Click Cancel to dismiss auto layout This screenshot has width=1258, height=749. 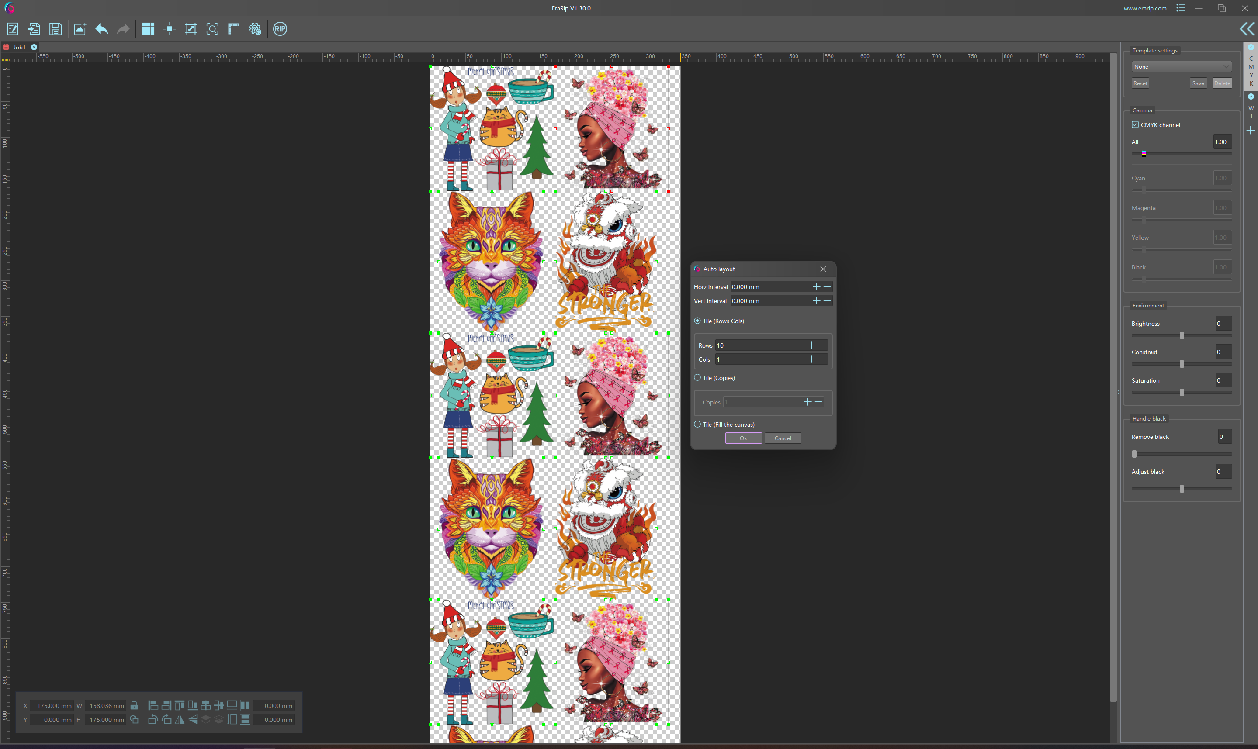[x=783, y=438]
